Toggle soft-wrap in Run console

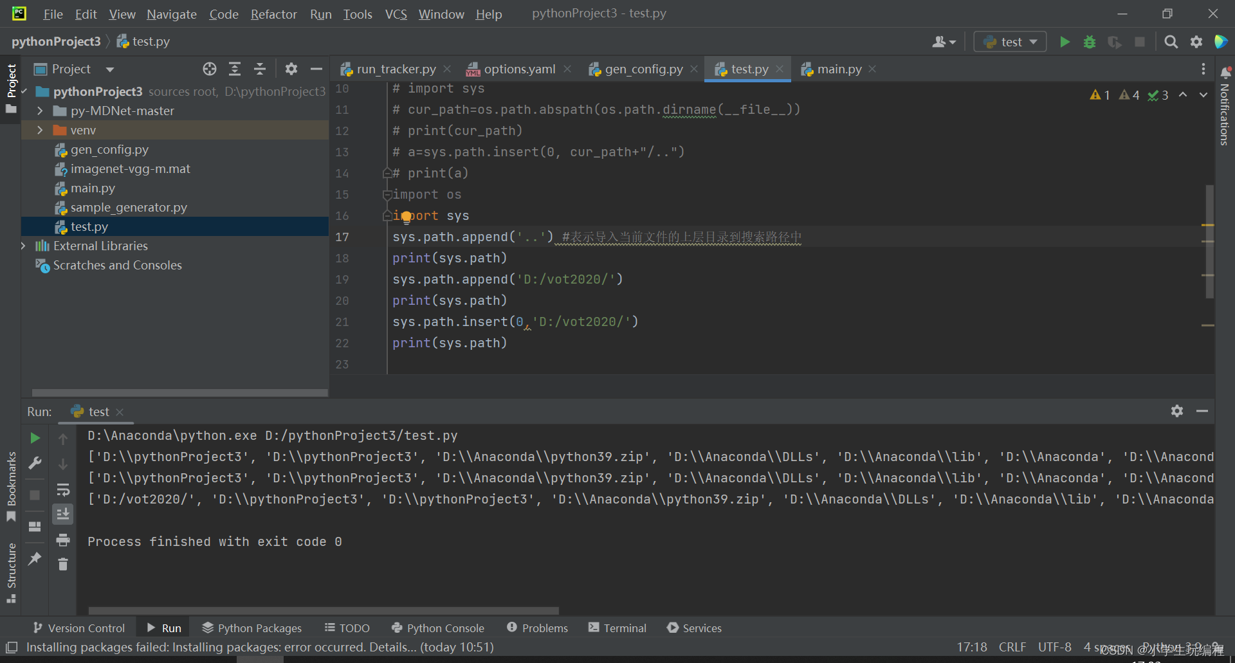[64, 489]
